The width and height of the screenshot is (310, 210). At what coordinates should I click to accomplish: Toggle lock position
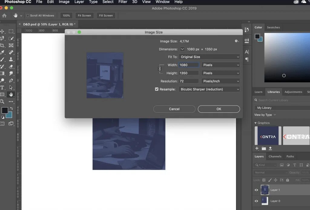pos(275,180)
